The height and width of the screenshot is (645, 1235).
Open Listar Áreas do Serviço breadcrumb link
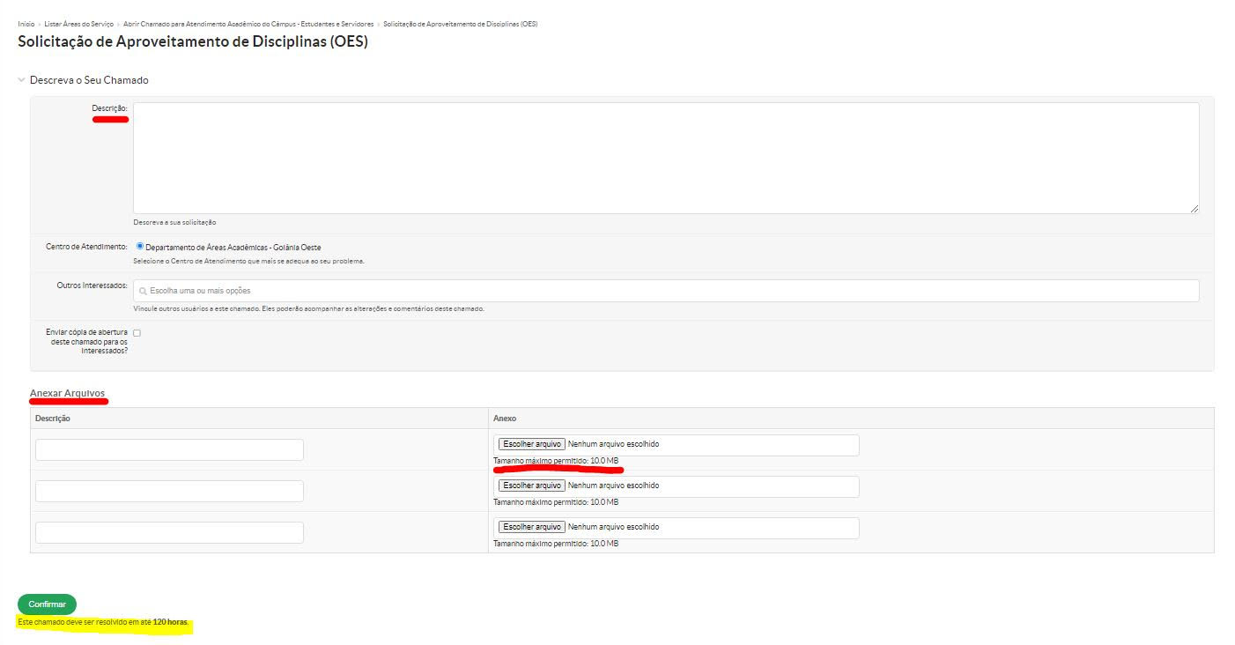click(79, 24)
